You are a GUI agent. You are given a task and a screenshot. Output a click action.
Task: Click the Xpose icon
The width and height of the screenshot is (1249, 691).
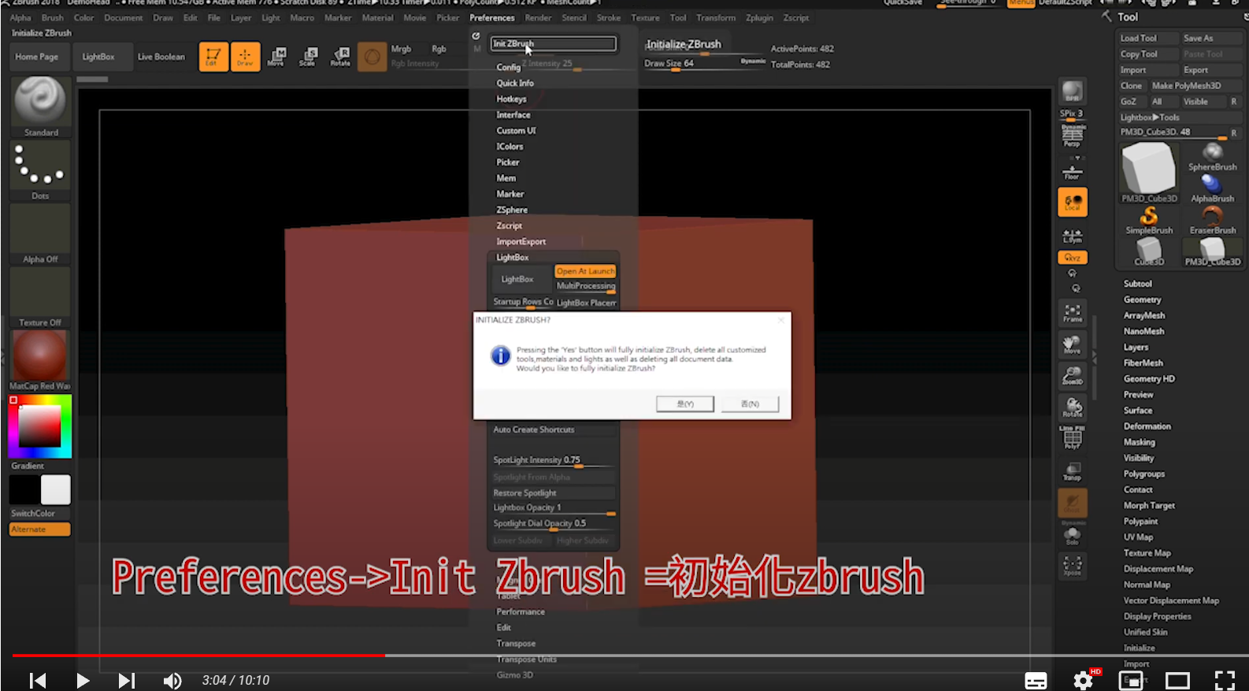(1073, 566)
